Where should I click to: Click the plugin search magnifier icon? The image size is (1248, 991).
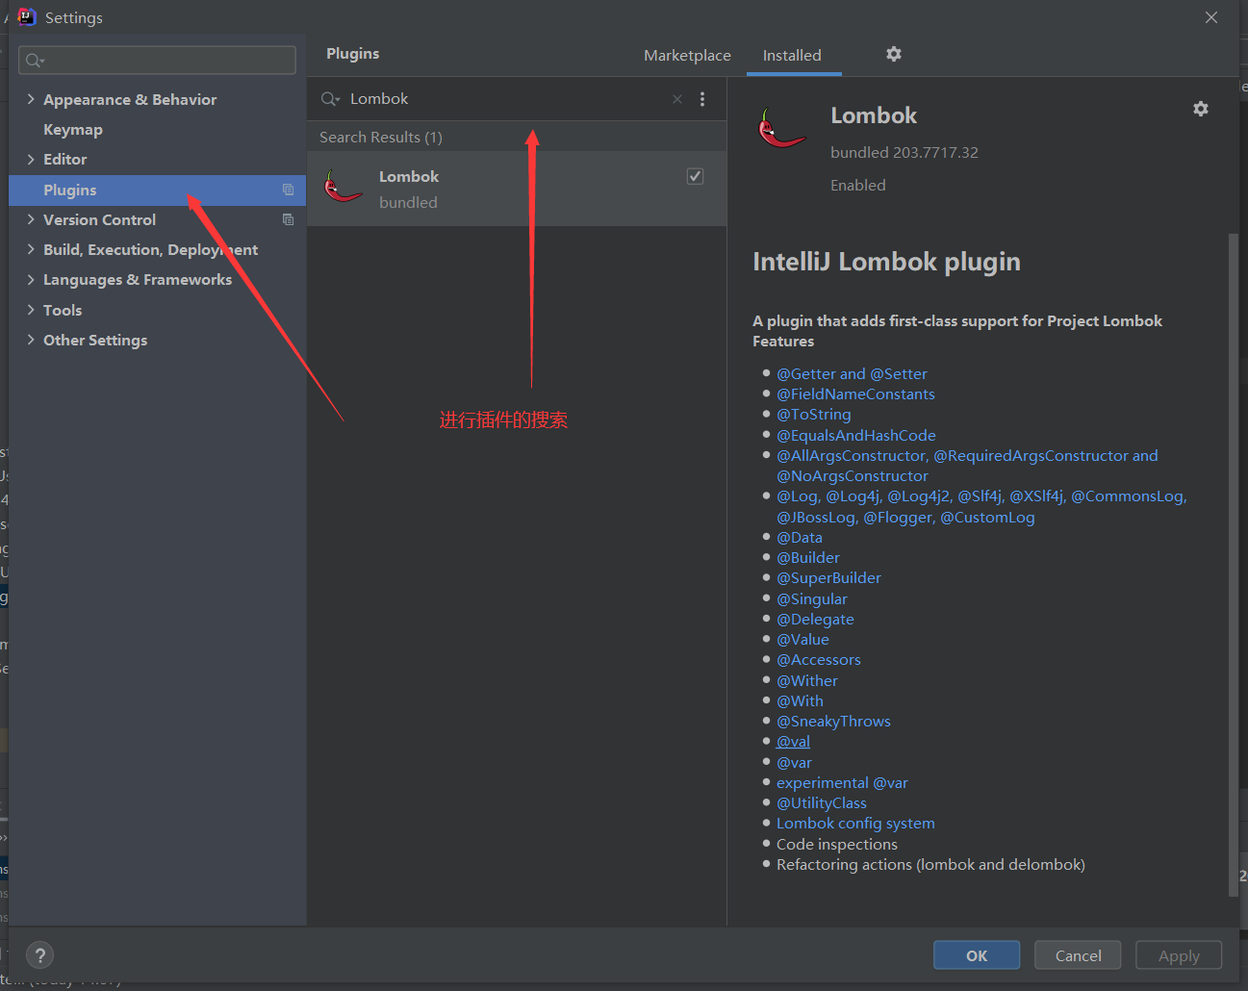pyautogui.click(x=330, y=99)
